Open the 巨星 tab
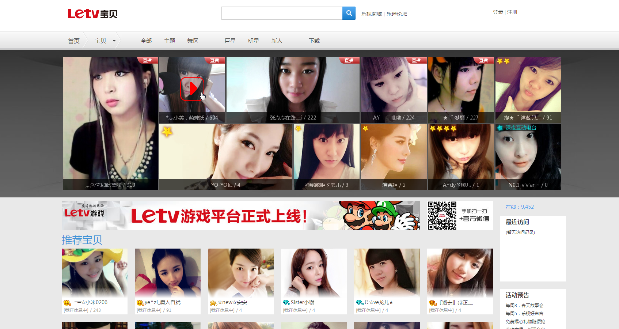Image resolution: width=619 pixels, height=329 pixels. pos(230,41)
